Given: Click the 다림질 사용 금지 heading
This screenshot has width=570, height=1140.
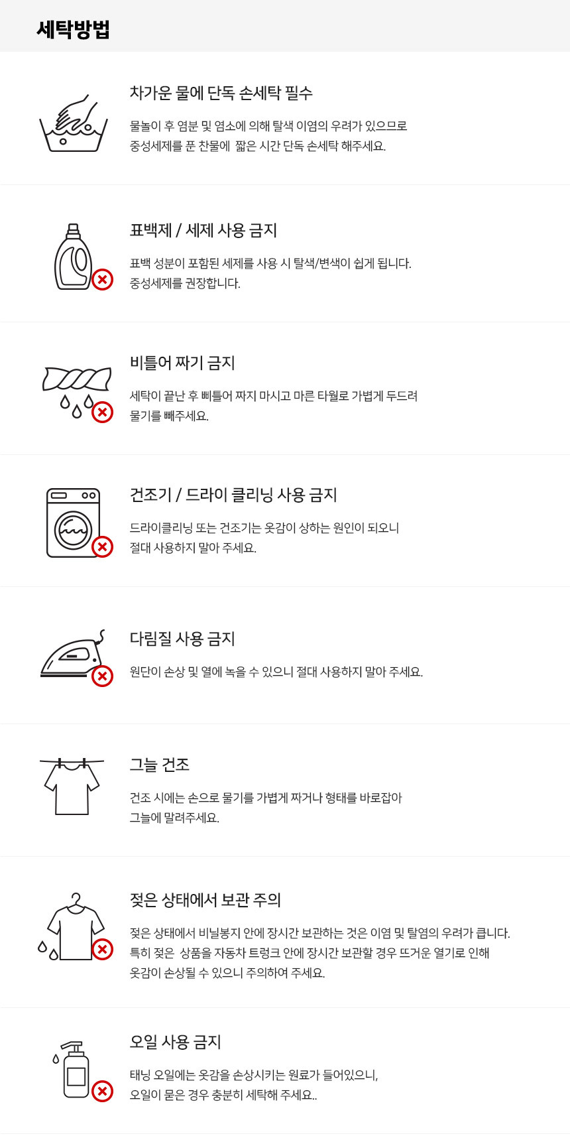Looking at the screenshot, I should [x=182, y=639].
